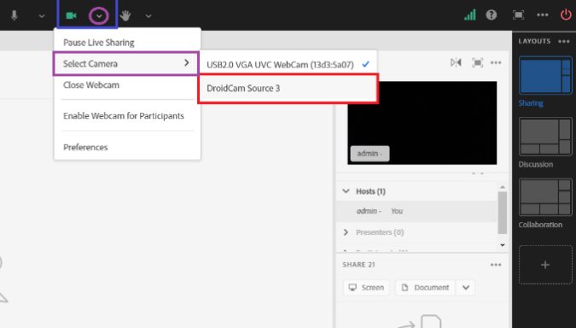
Task: Mirror the video using the flip icon
Action: (x=456, y=63)
